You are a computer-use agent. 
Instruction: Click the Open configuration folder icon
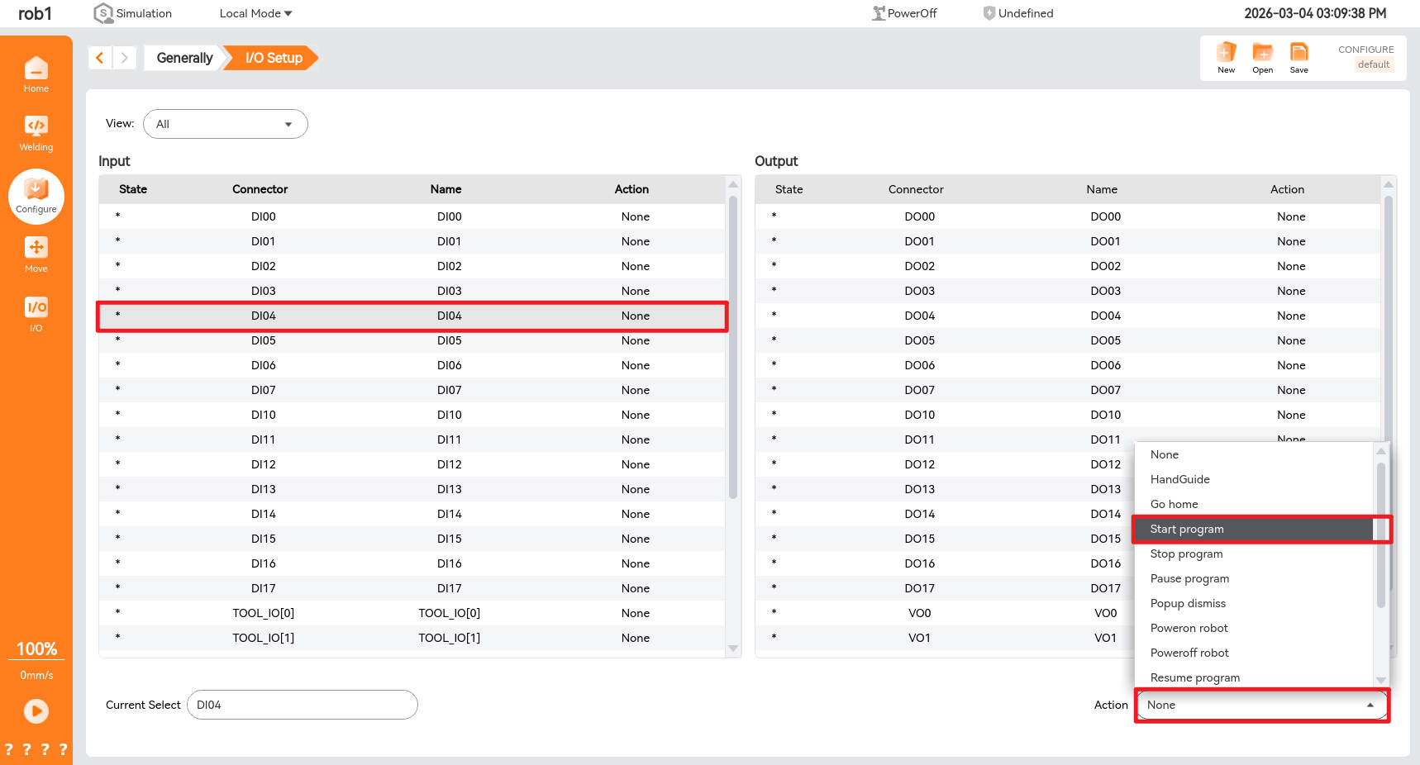click(1262, 57)
